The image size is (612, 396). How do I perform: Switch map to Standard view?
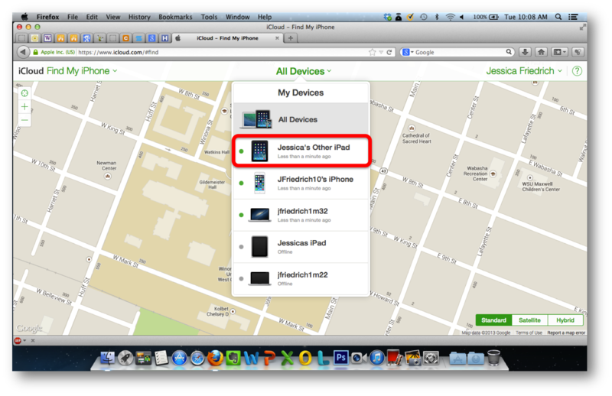492,320
